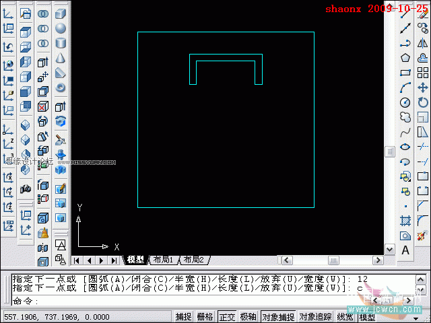Click the UCS Previous icon
The width and height of the screenshot is (431, 323).
tap(8, 47)
